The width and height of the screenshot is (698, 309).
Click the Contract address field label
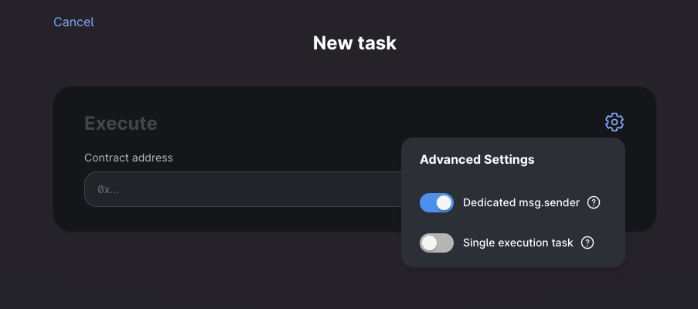click(x=128, y=158)
